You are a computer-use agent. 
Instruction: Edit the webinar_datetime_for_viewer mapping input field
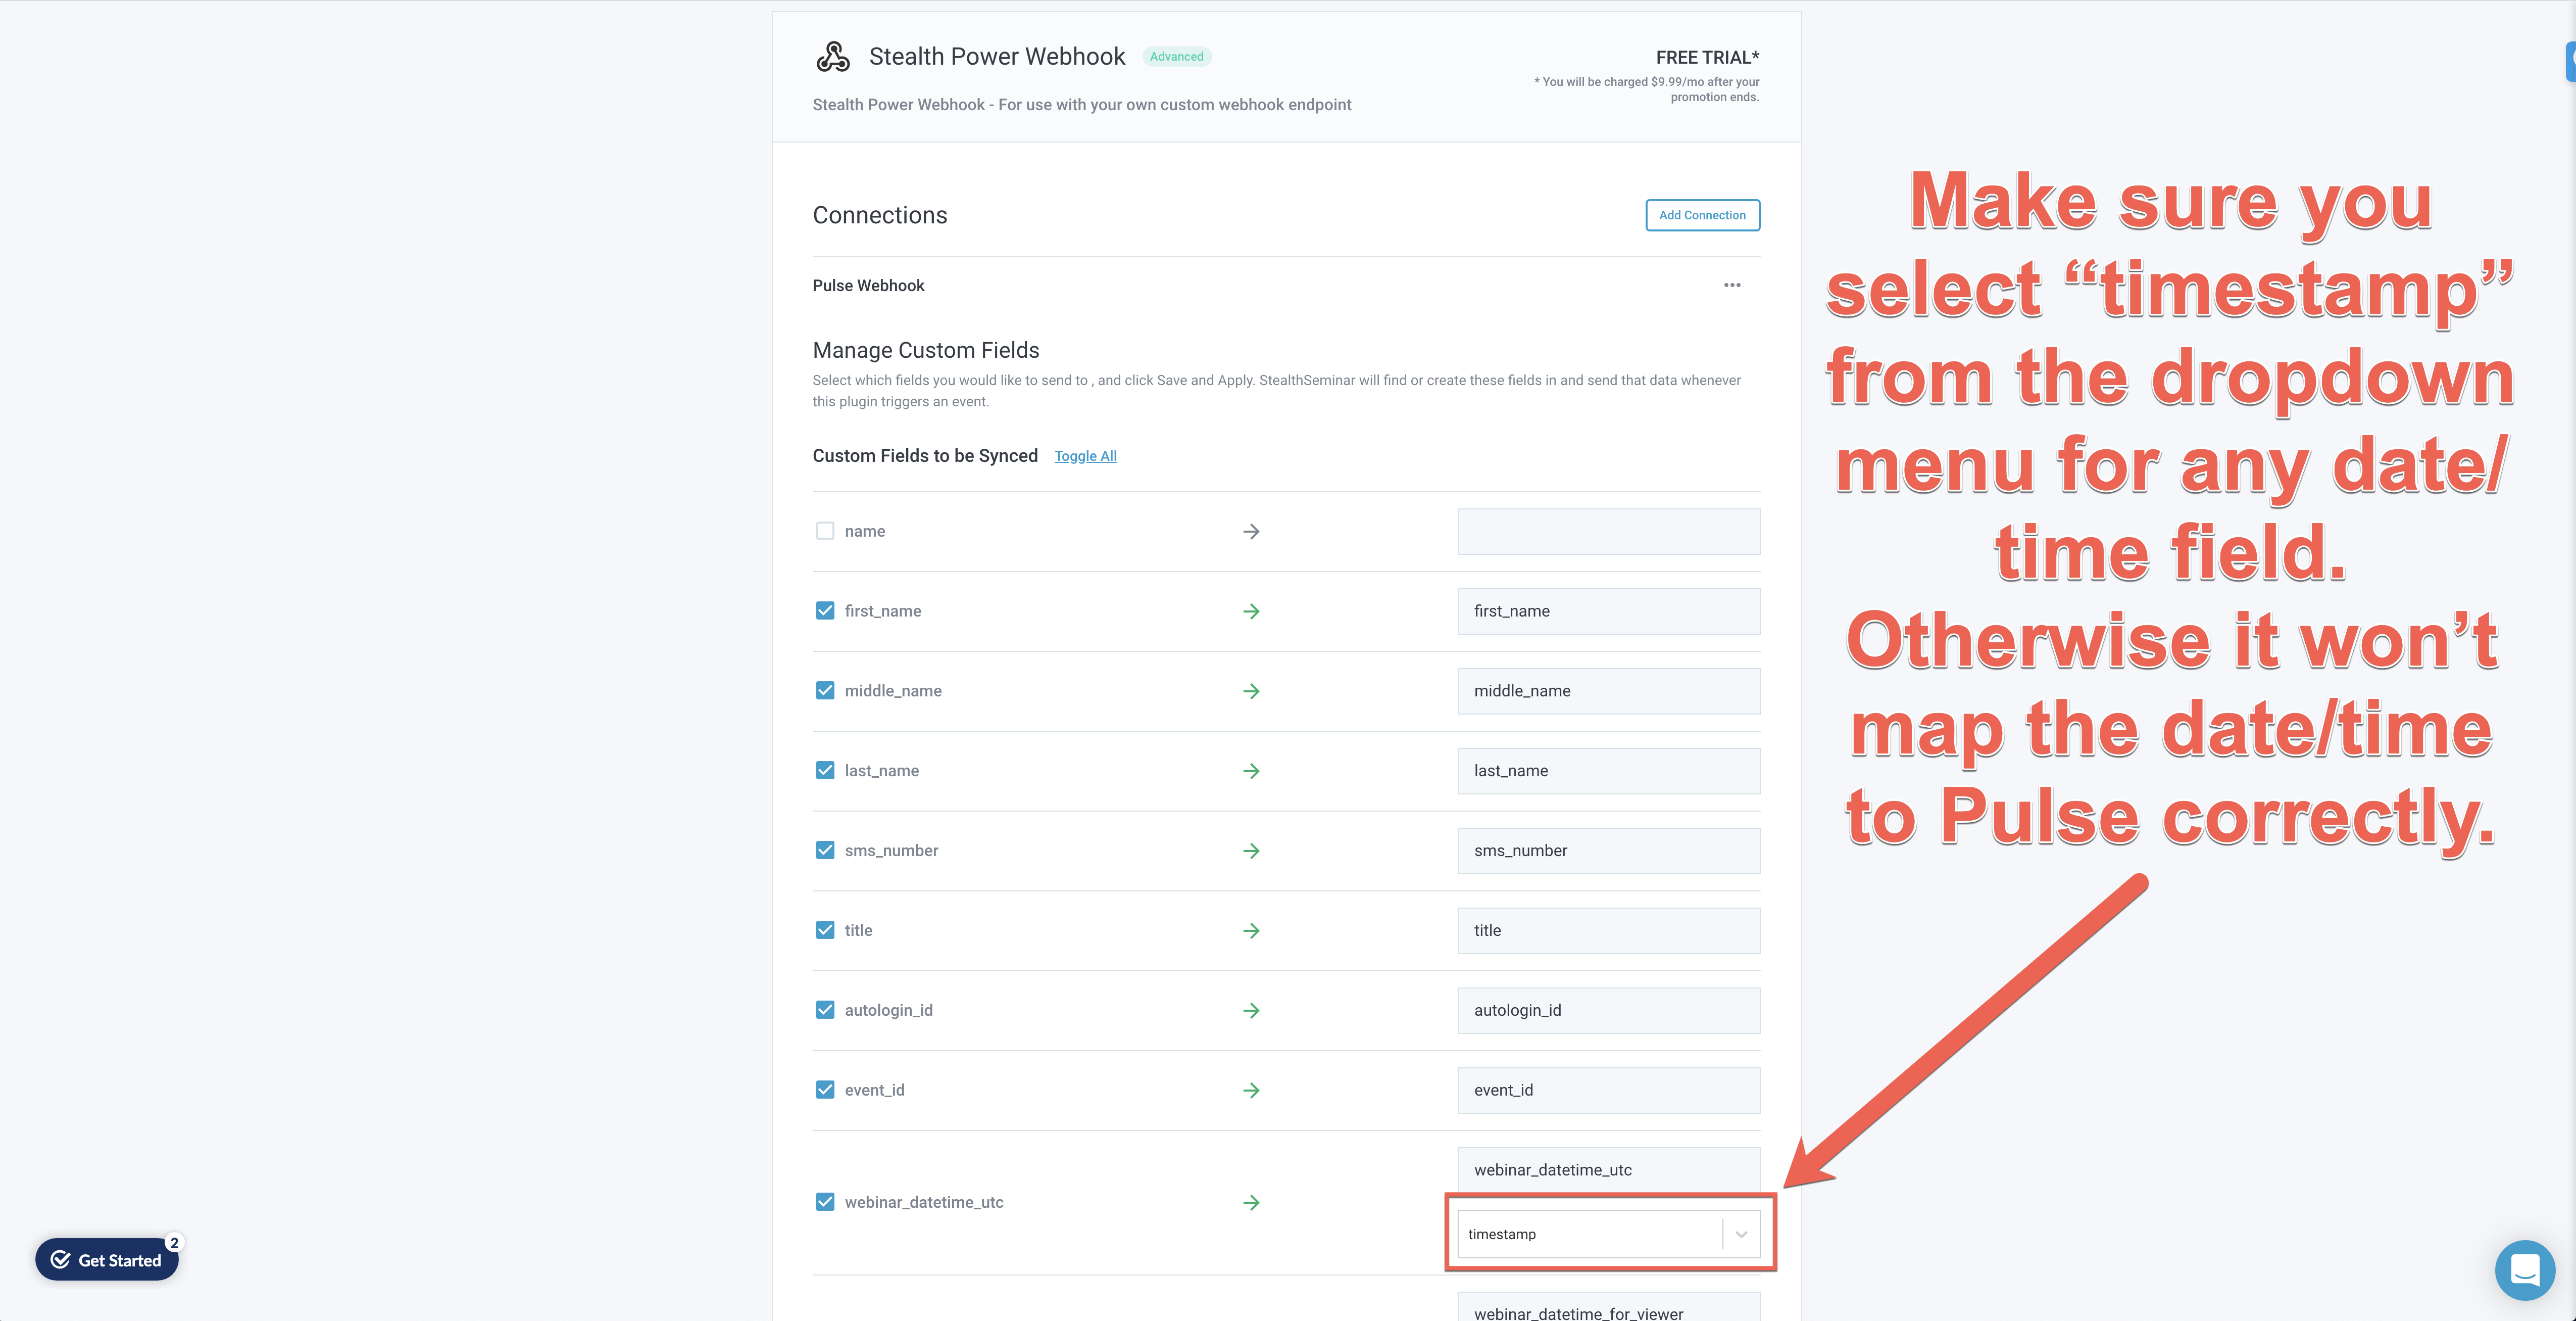click(1608, 1307)
